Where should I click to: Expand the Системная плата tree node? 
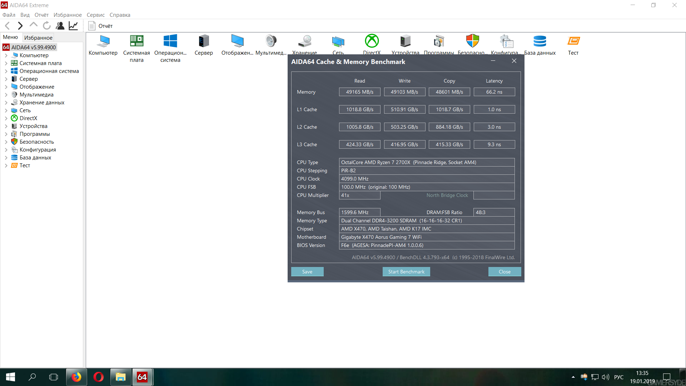pos(6,63)
